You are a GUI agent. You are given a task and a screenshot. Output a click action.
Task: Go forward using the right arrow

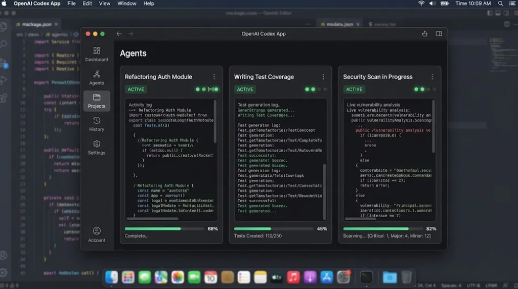[x=131, y=34]
